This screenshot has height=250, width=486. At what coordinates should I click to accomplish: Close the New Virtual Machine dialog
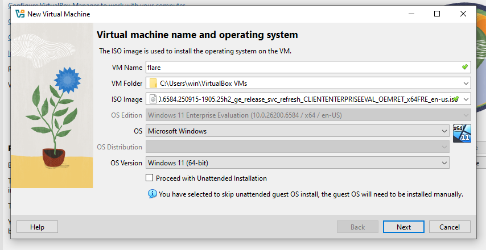point(463,14)
